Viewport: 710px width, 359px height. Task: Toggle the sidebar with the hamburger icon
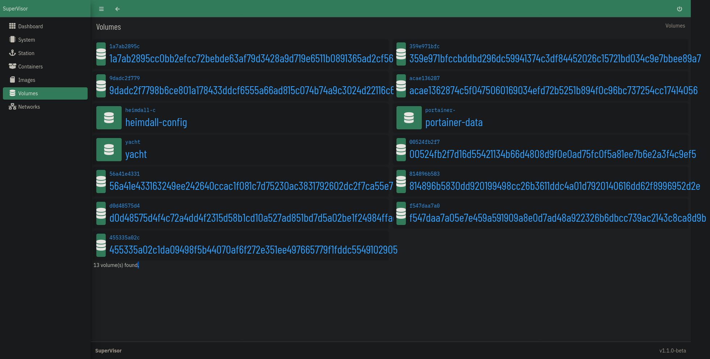coord(101,9)
